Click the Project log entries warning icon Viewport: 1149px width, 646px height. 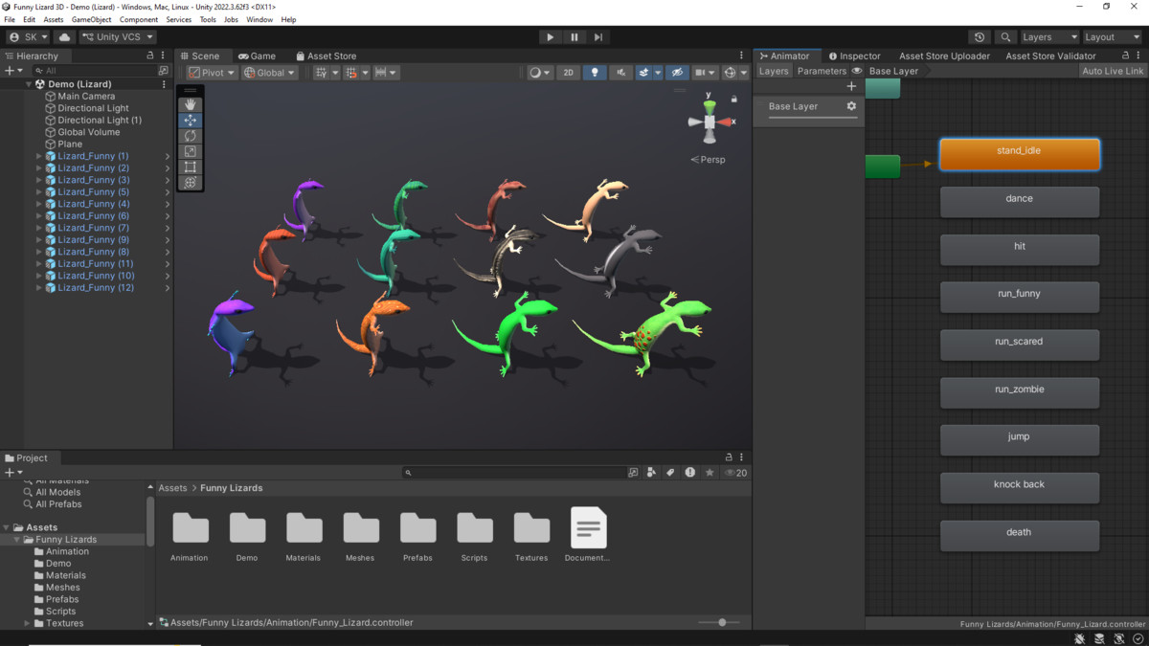coord(689,472)
